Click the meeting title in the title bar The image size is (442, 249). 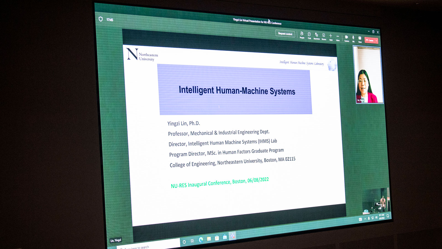pos(257,22)
